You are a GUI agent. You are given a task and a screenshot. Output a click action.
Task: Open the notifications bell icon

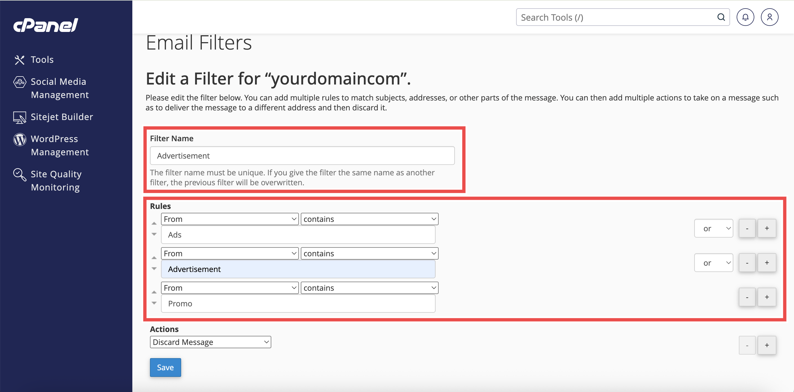coord(745,17)
